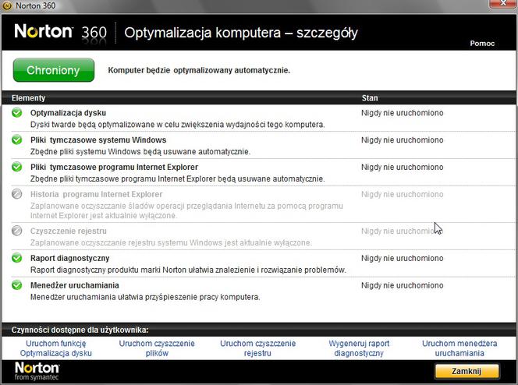
Task: Click Optymalizacja dysku status Nigdy nie uruchomiono
Action: [402, 113]
